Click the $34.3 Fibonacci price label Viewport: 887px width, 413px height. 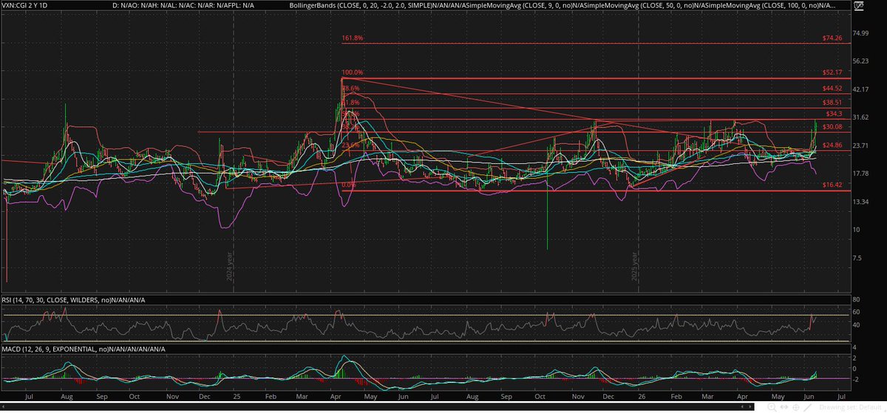coord(835,114)
